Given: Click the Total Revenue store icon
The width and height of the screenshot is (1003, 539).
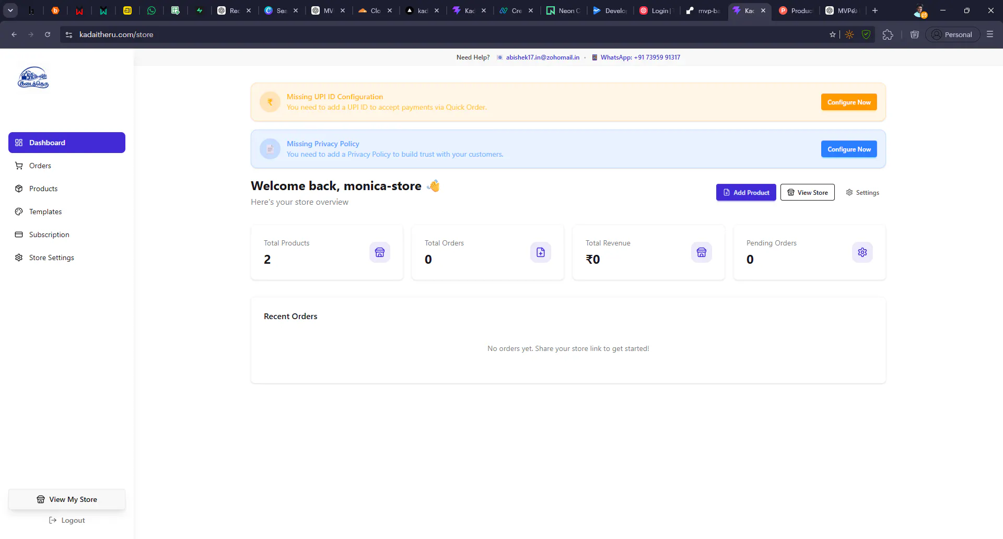Looking at the screenshot, I should pyautogui.click(x=702, y=252).
